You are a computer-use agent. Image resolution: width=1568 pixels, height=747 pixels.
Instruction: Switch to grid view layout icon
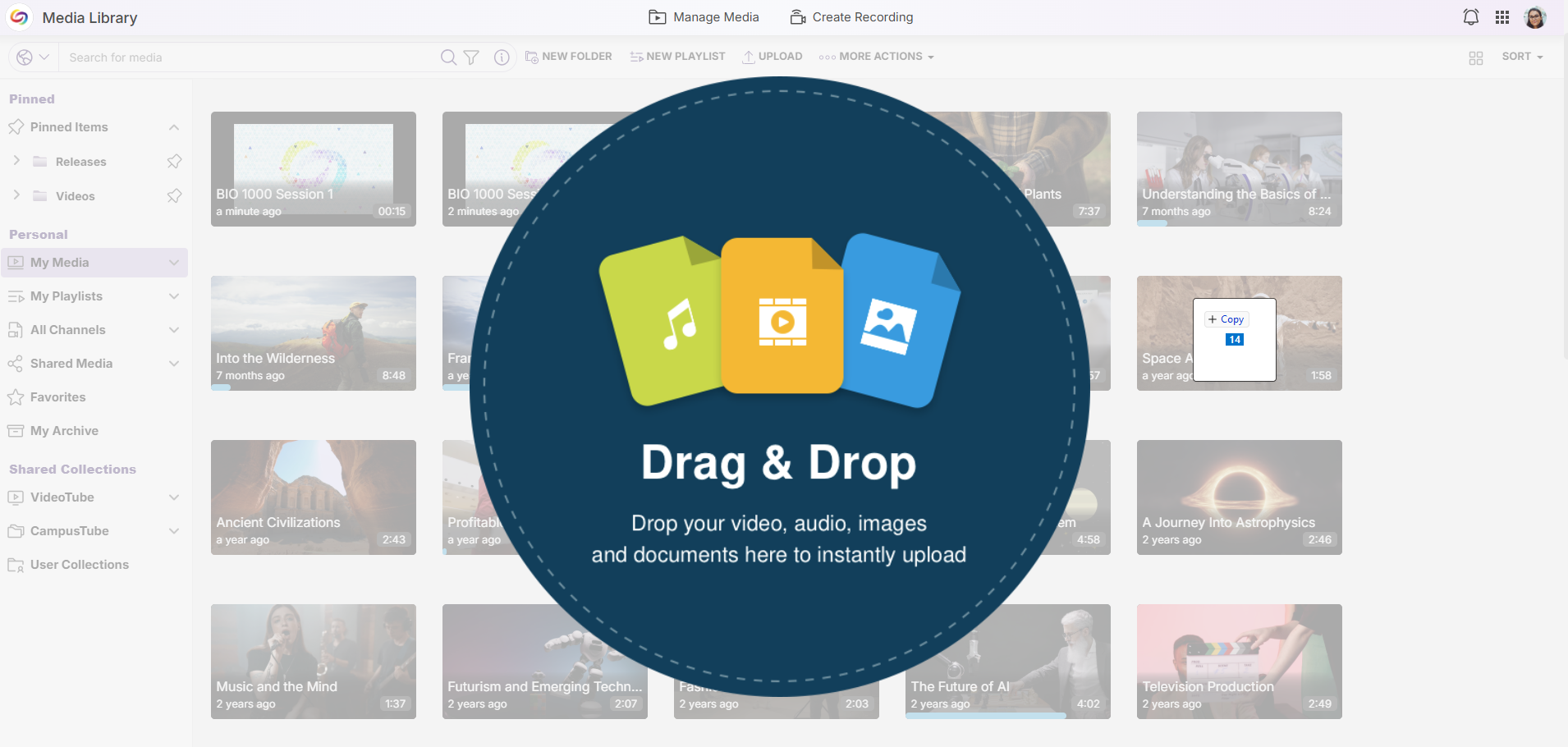(x=1476, y=57)
